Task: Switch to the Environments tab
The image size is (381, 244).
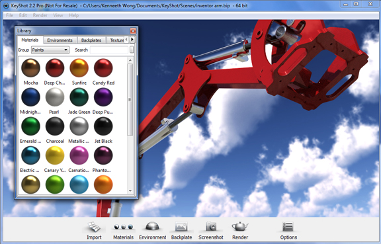Action: [60, 40]
